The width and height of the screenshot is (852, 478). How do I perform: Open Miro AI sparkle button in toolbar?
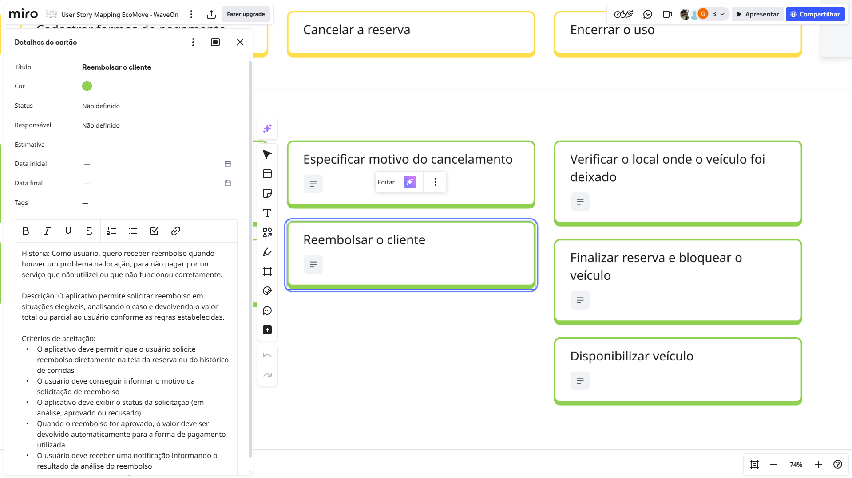pyautogui.click(x=267, y=129)
